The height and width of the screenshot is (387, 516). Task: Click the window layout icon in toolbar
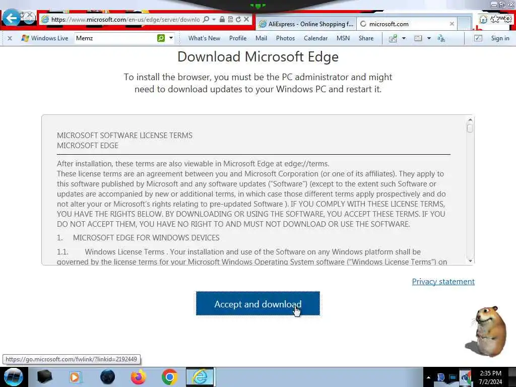pos(418,38)
